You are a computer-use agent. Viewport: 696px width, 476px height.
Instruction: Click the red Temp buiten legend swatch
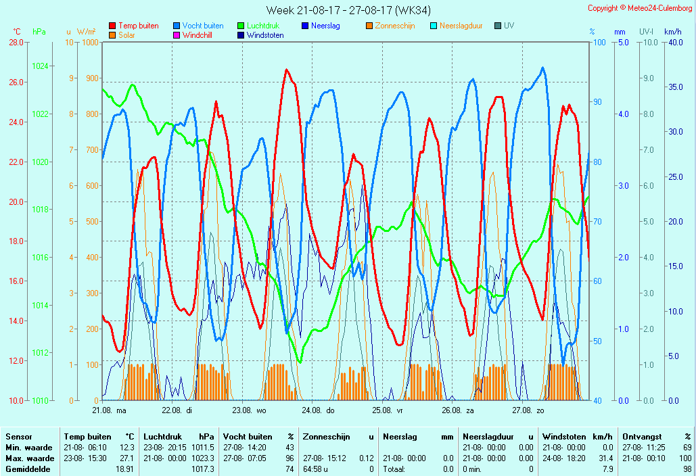[x=112, y=26]
